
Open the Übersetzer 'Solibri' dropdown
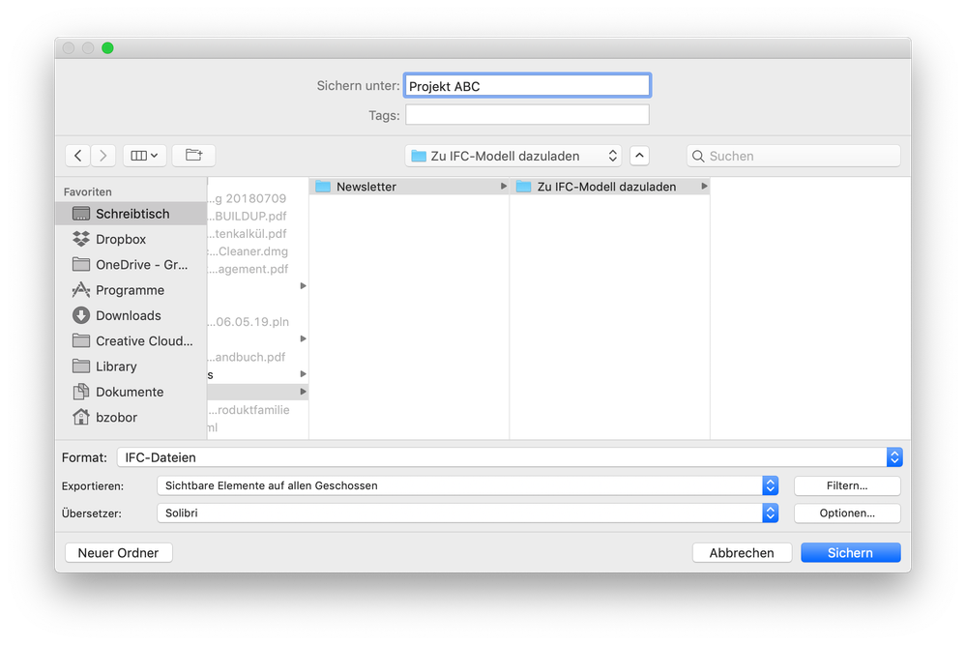click(468, 513)
